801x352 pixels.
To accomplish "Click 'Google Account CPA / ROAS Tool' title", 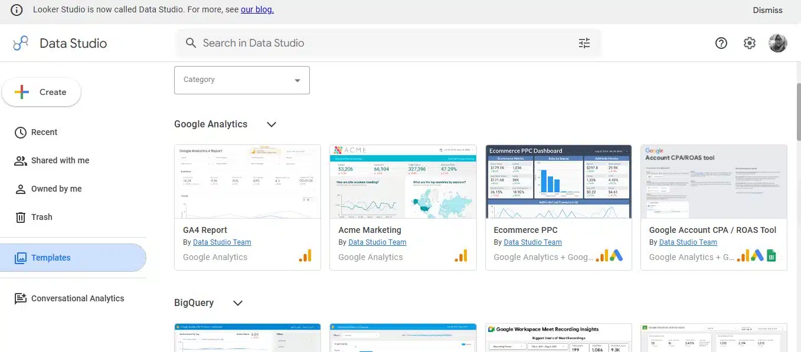I will 712,230.
